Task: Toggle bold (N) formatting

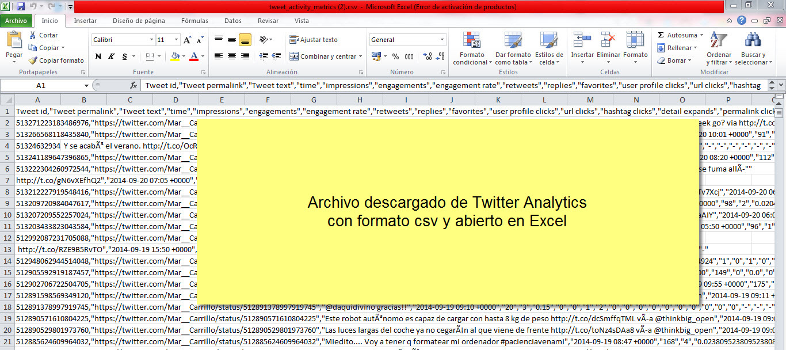Action: click(x=98, y=56)
